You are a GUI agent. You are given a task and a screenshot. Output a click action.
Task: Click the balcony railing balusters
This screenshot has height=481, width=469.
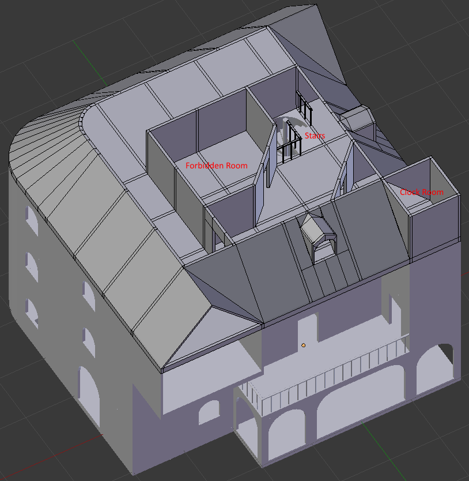325,375
